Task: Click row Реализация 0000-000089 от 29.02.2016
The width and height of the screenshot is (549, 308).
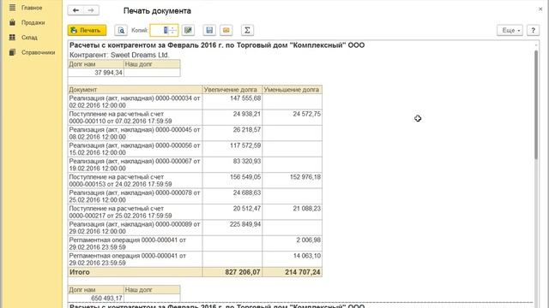Action: point(136,228)
